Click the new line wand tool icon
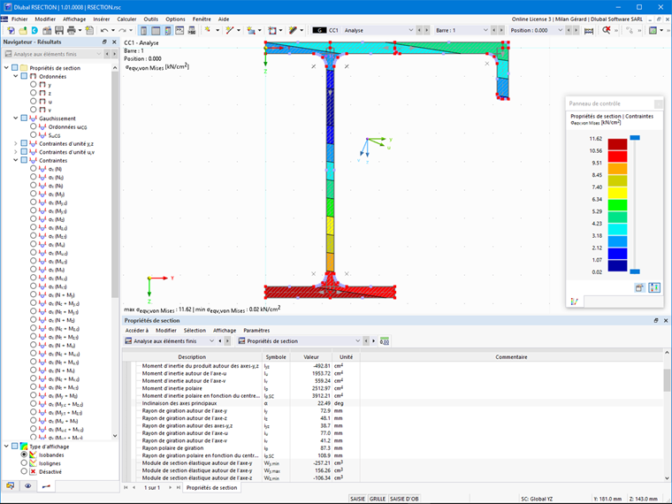 click(x=230, y=30)
